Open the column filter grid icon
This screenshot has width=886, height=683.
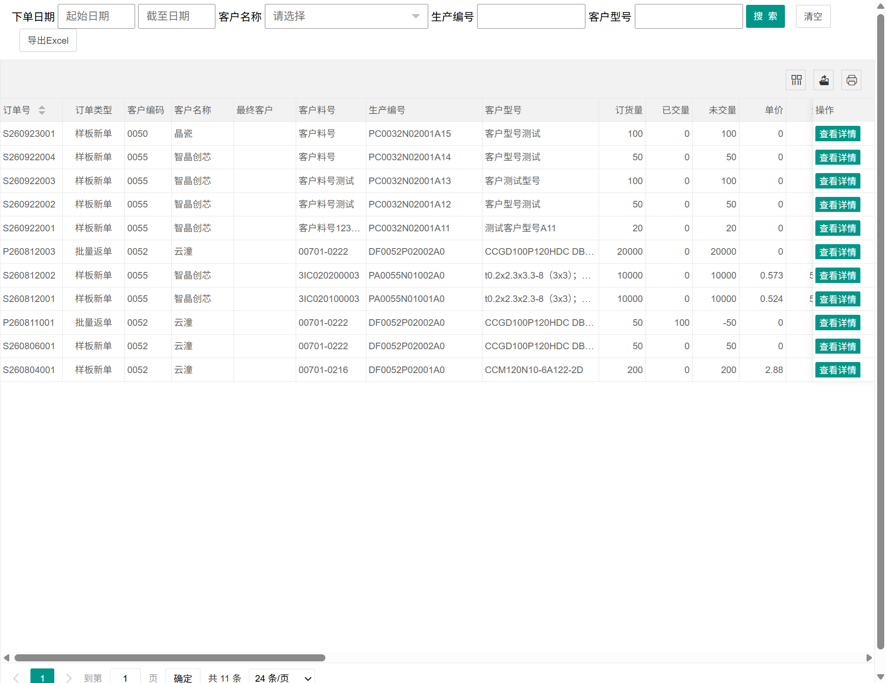(x=796, y=80)
